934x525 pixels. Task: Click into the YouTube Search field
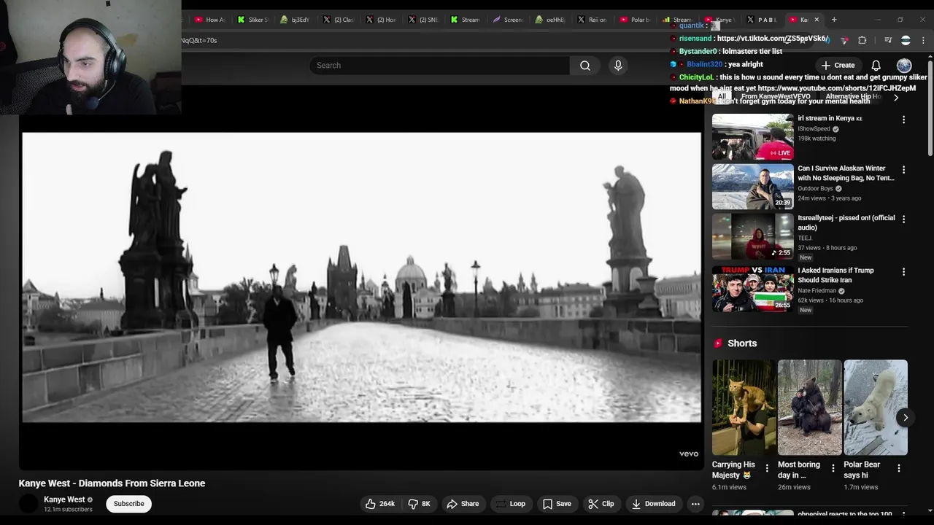pyautogui.click(x=439, y=66)
